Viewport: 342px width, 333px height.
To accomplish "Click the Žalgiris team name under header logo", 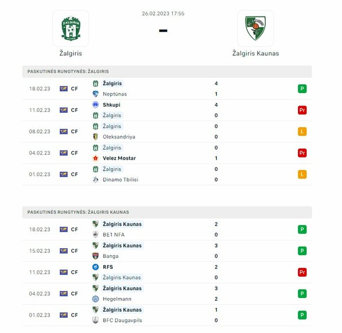I will point(70,54).
